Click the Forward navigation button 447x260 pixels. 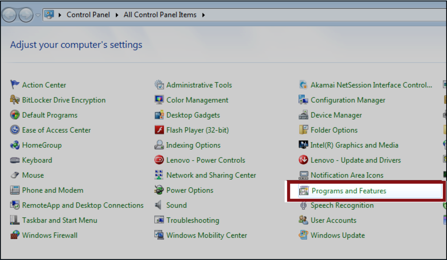click(26, 15)
